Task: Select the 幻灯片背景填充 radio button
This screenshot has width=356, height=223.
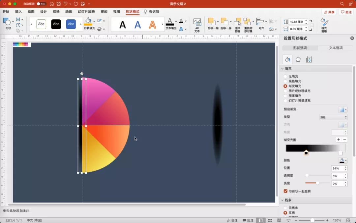Action: [285, 101]
